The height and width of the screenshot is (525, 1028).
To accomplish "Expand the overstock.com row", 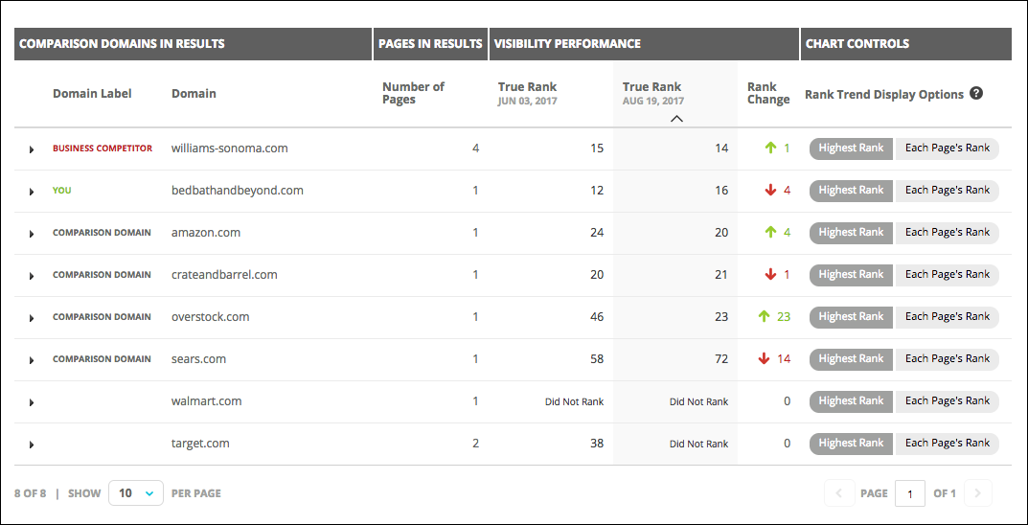I will pos(31,318).
